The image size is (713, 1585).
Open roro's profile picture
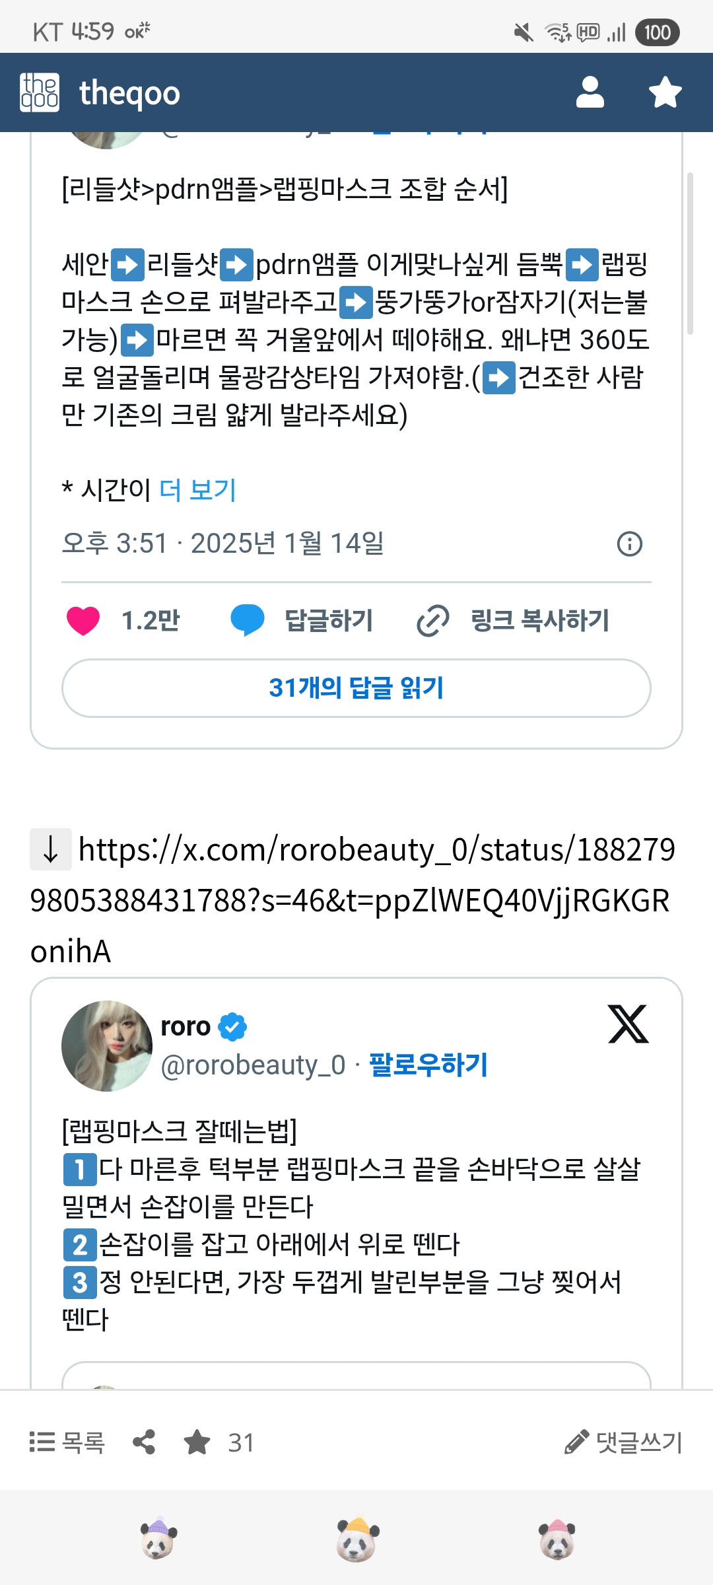[x=107, y=1045]
